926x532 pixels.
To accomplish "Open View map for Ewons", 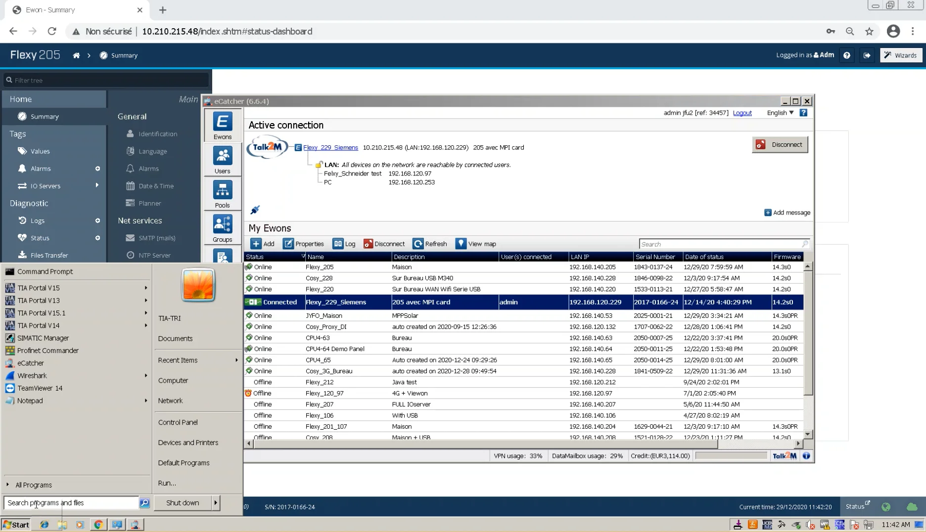I will (475, 244).
